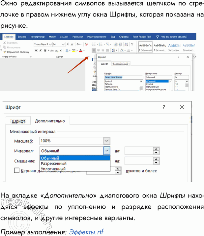204x236 pixels.
Task: Center the text using the ribbon icon
Action: point(99,50)
